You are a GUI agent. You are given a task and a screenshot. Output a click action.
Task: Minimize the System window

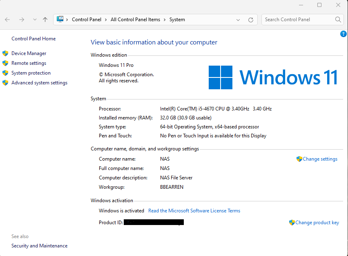[301, 5]
